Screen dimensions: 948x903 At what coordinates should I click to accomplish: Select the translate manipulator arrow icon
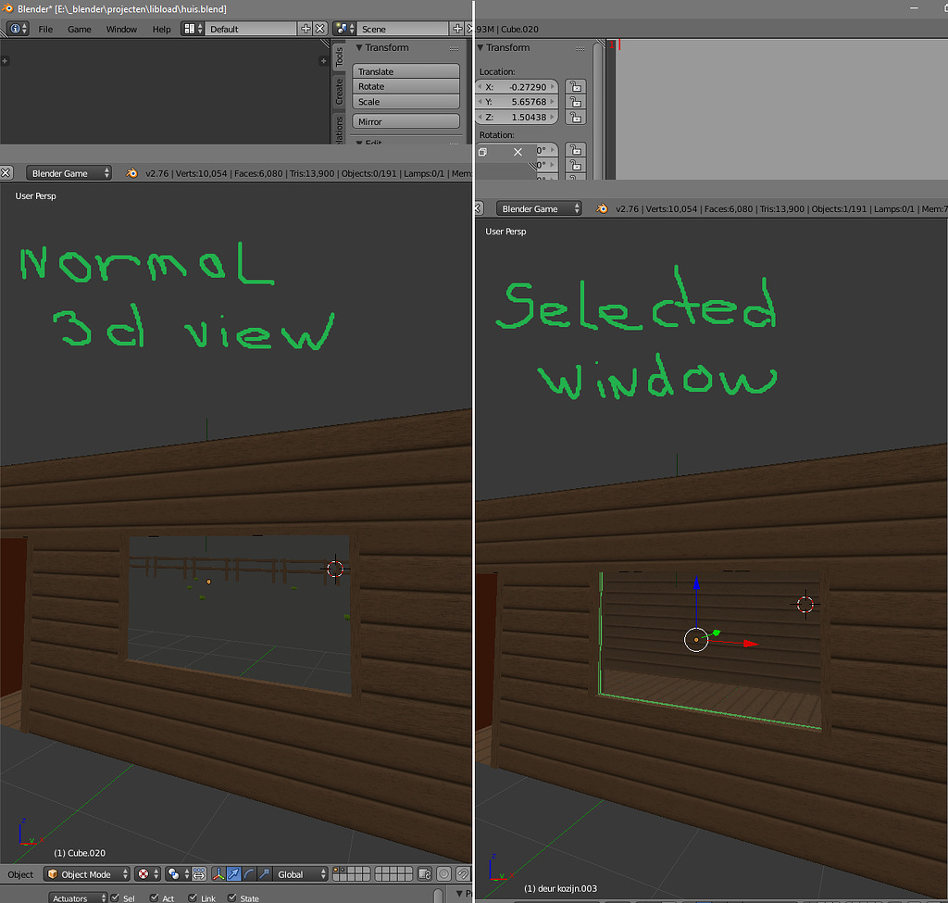234,874
